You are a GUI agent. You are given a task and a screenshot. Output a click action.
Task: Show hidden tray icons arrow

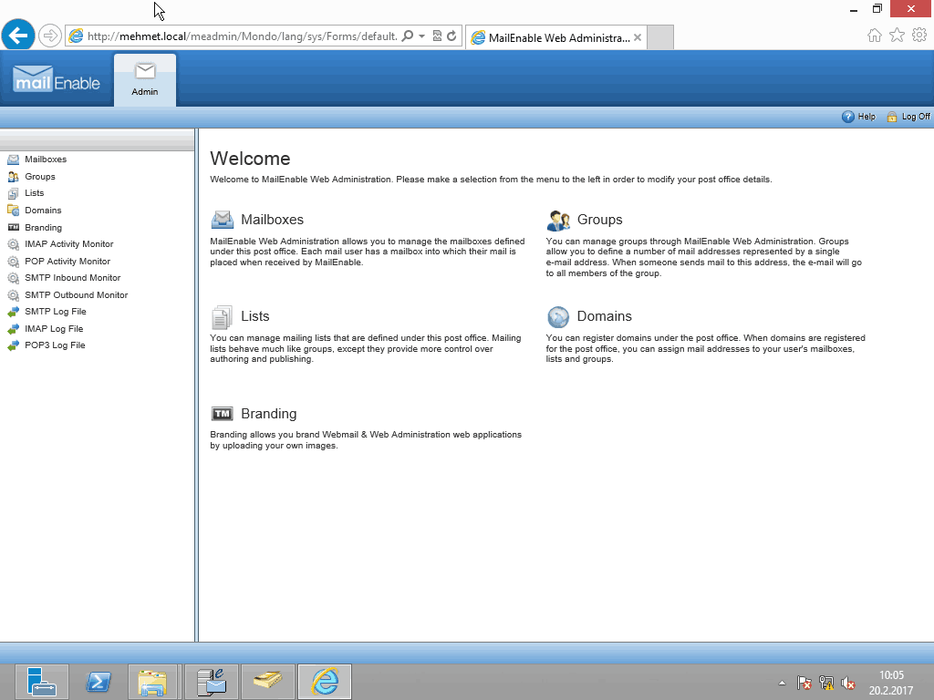(782, 683)
